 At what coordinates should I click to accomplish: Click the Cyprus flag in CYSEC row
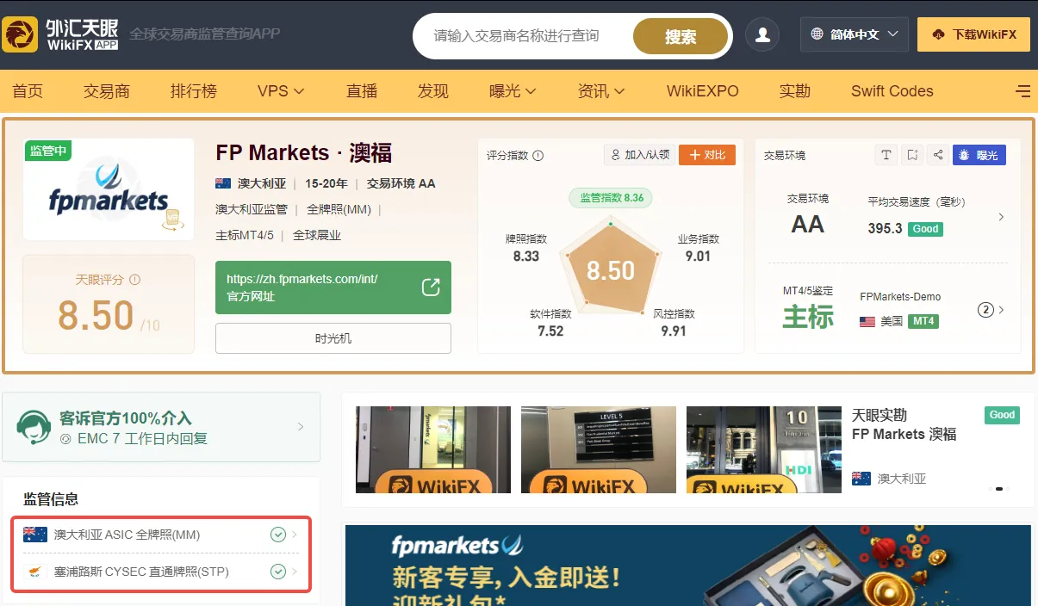point(35,572)
